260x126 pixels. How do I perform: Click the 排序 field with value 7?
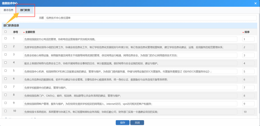(248, 87)
